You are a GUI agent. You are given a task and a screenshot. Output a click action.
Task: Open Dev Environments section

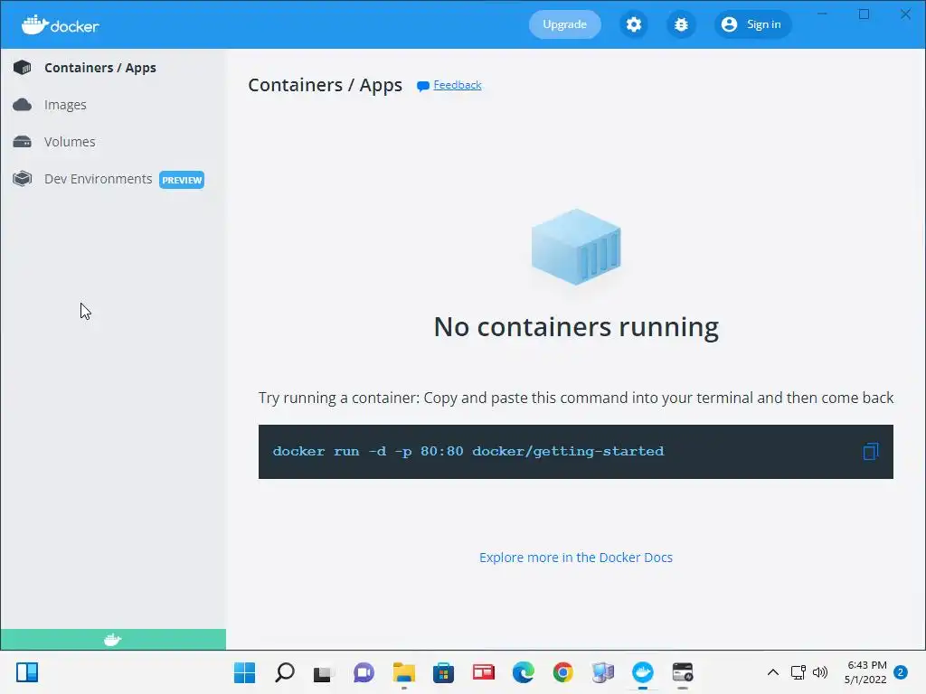click(x=98, y=179)
